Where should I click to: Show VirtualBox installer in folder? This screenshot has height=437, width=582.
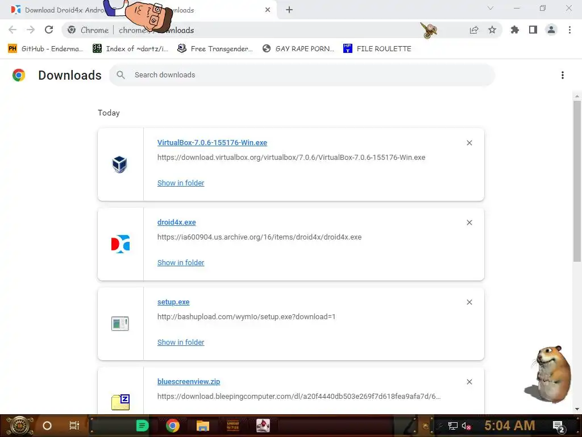(x=180, y=183)
